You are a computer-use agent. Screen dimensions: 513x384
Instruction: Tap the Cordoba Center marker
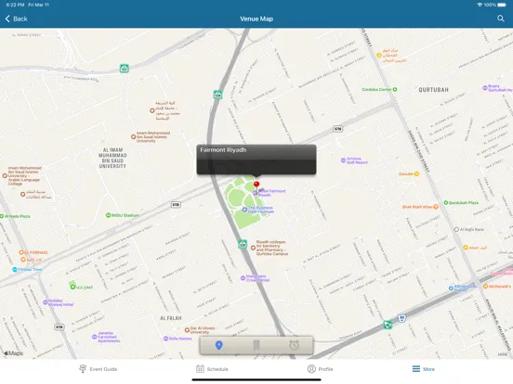(395, 89)
